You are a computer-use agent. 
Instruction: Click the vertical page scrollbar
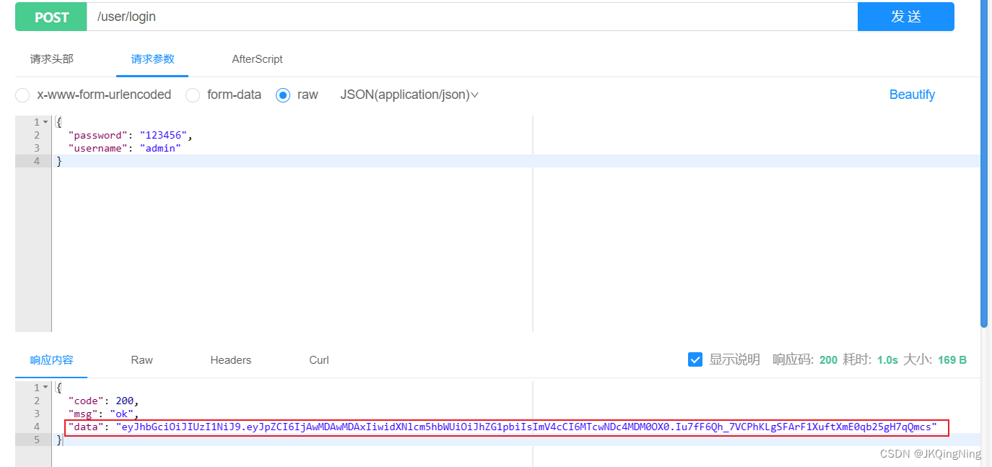(984, 163)
